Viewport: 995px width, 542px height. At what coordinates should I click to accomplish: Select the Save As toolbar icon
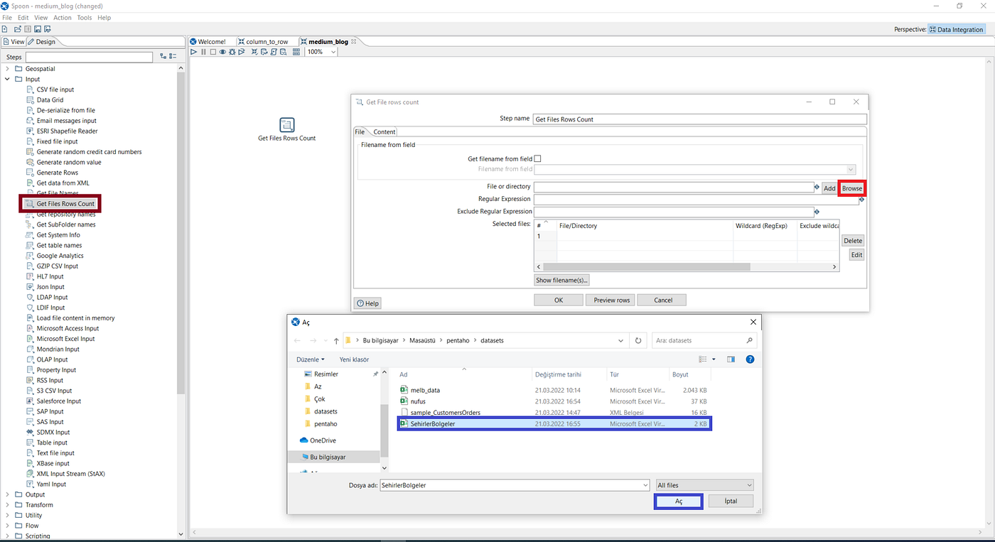(x=47, y=28)
